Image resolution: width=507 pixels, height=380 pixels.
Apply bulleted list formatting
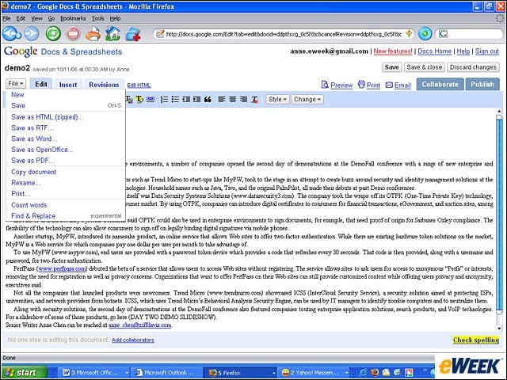[175, 99]
